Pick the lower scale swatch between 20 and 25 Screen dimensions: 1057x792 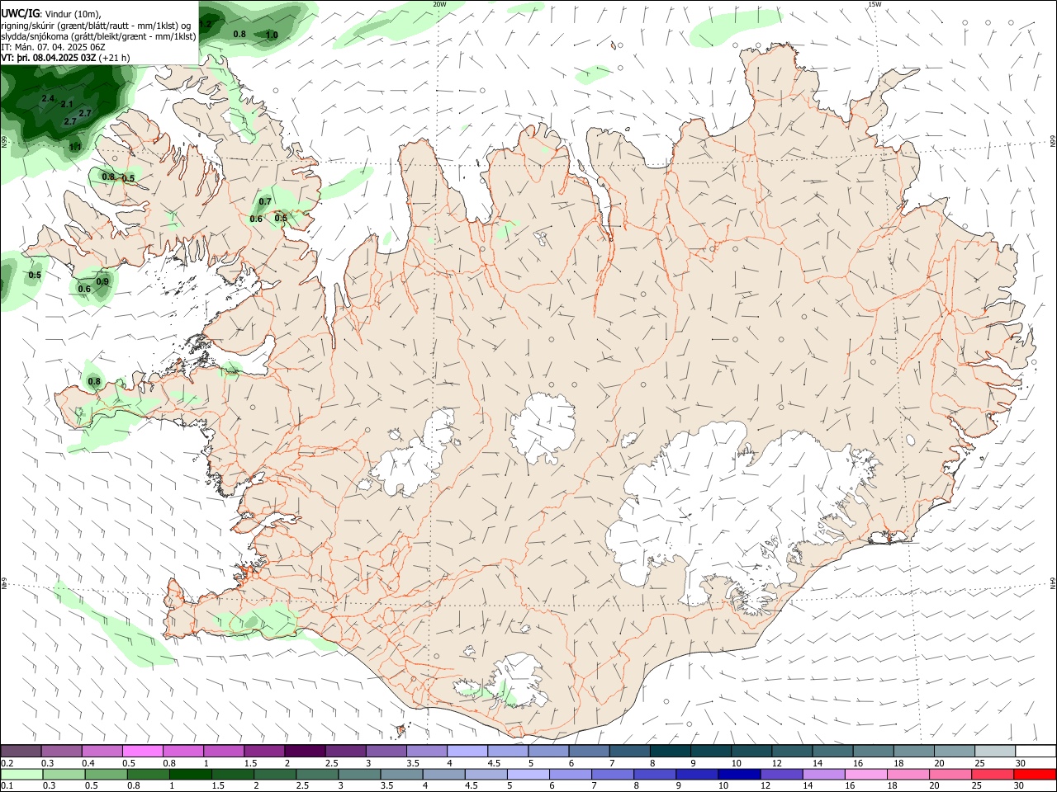(x=950, y=775)
